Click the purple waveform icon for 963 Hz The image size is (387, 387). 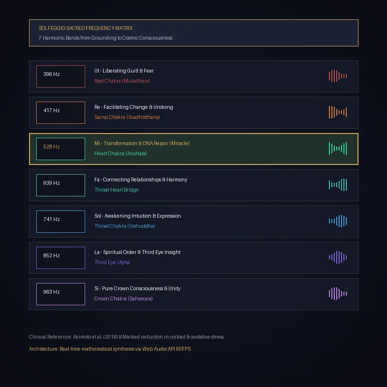click(338, 294)
